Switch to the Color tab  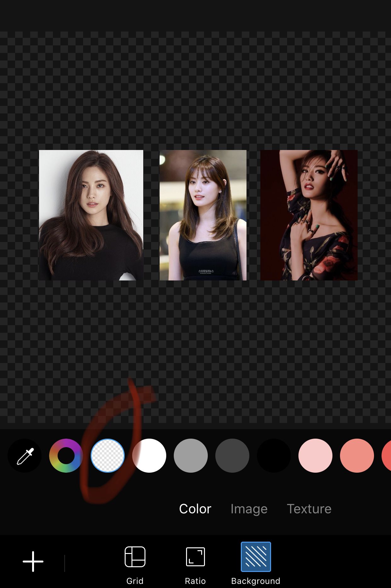point(195,509)
